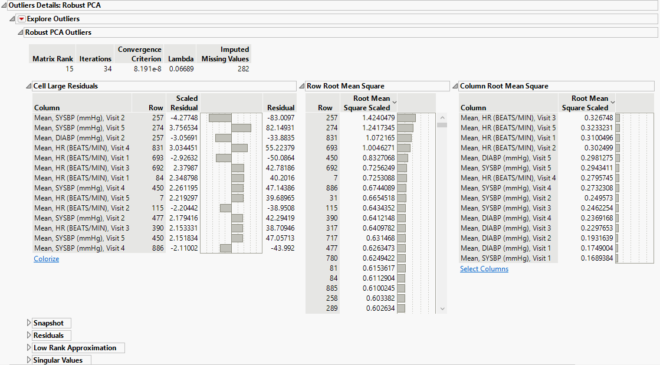Collapse the Cell Large Residuals table

(29, 86)
